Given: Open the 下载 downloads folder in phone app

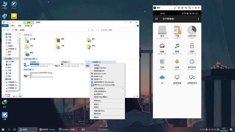Looking at the screenshot, I should point(177,30).
